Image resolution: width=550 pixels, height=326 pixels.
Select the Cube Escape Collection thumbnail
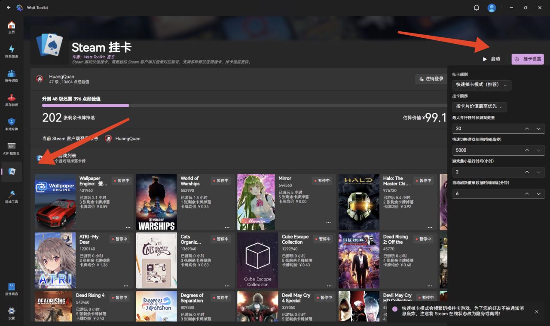258,260
